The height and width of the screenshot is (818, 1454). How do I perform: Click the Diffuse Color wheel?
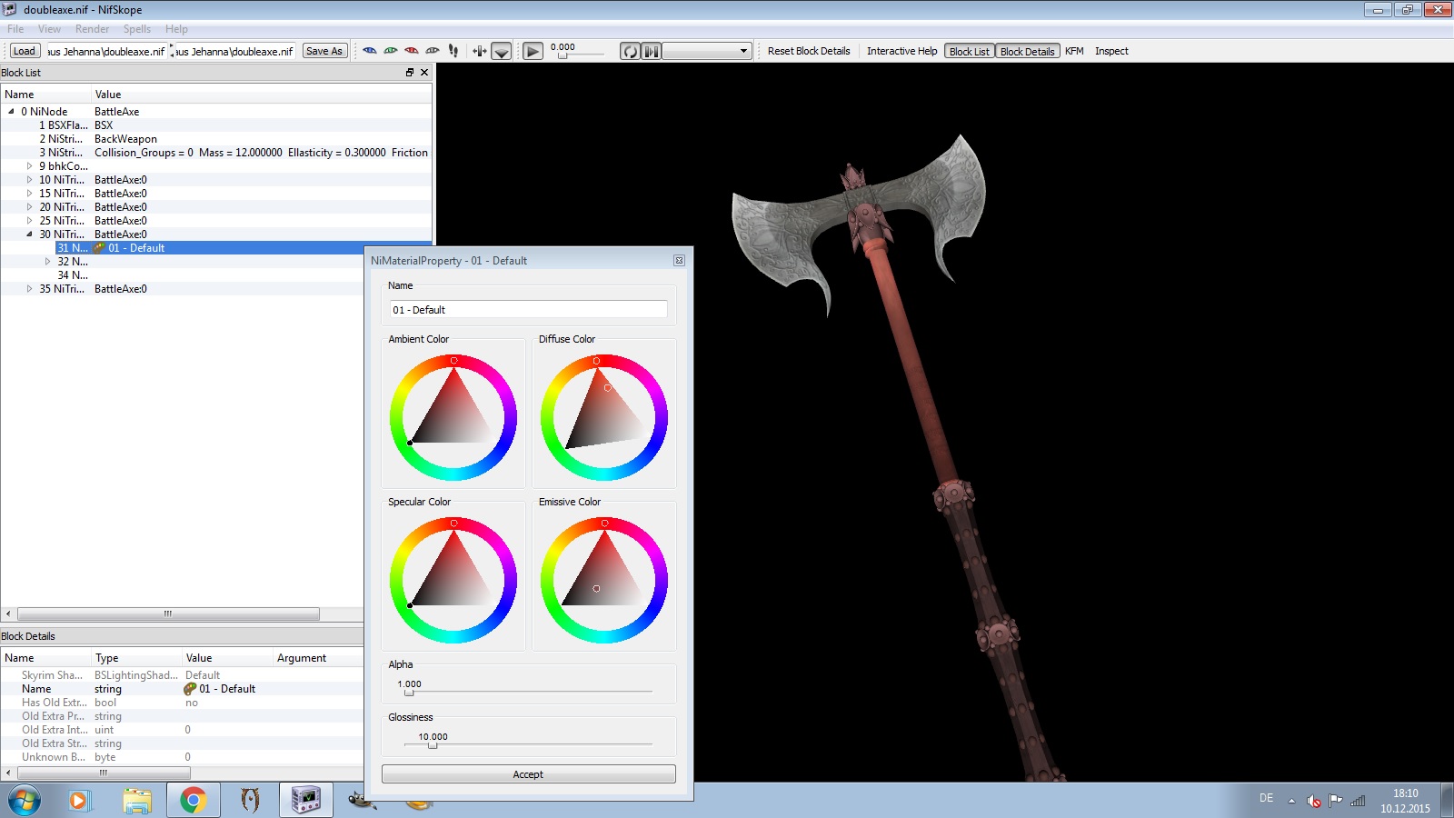(x=604, y=417)
